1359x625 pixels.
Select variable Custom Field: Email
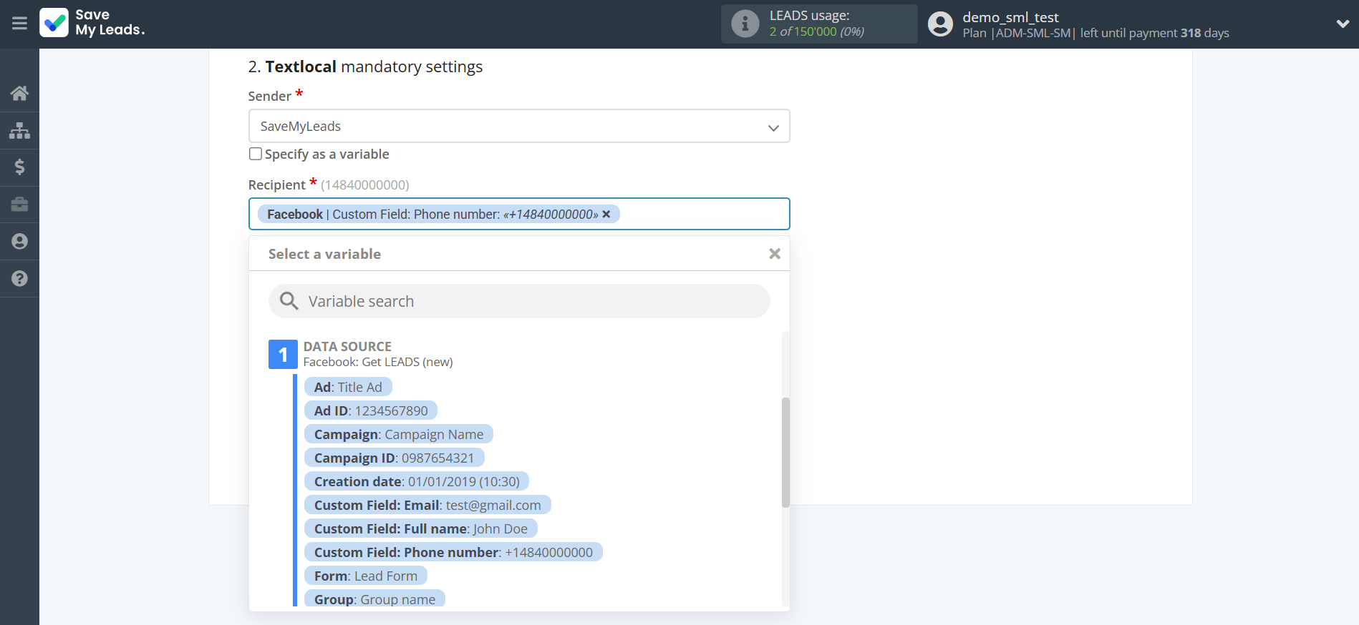pos(427,505)
